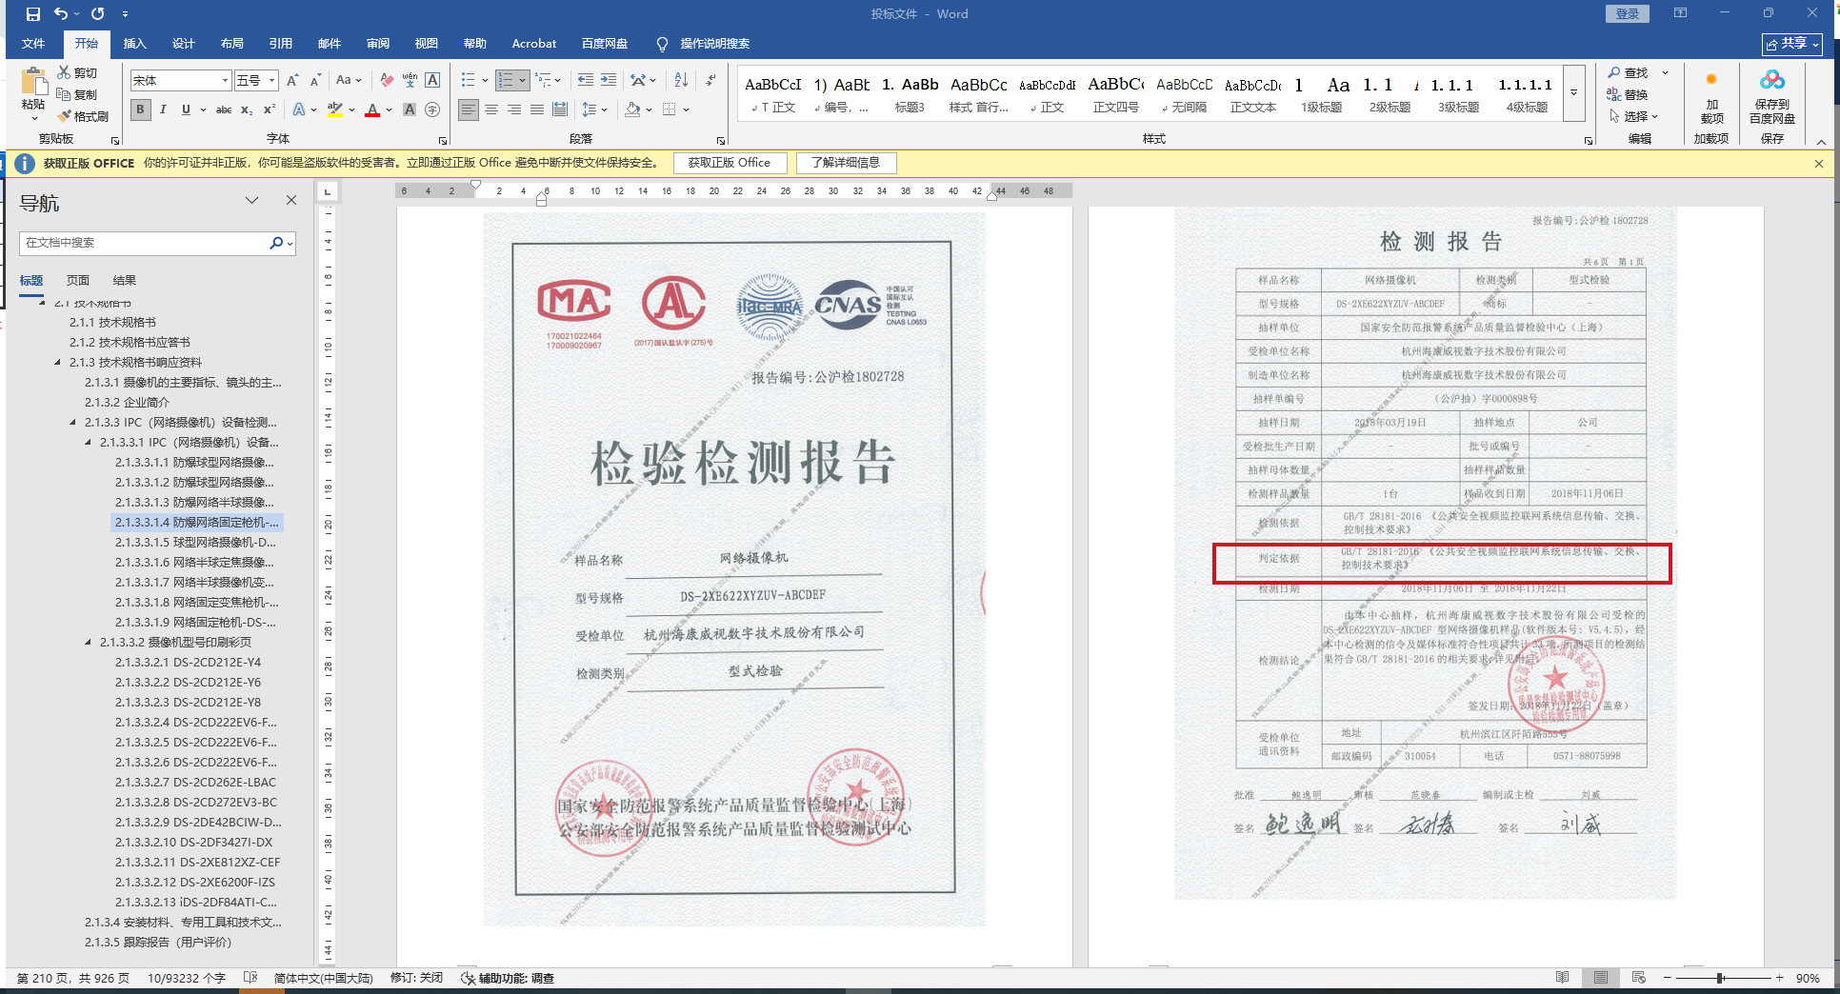Image resolution: width=1840 pixels, height=994 pixels.
Task: Toggle underline with the U button
Action: click(186, 109)
